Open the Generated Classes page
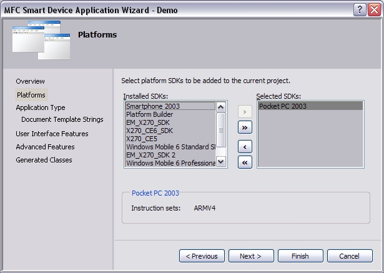The image size is (384, 273). click(x=44, y=160)
